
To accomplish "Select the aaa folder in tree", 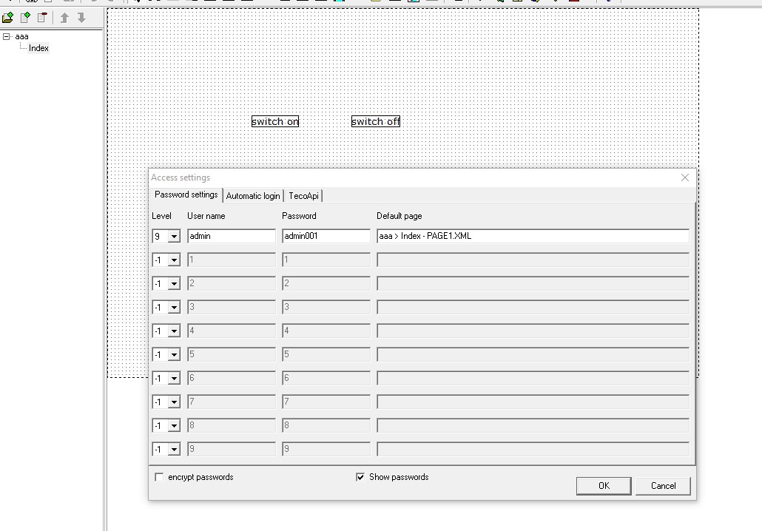I will (x=21, y=36).
